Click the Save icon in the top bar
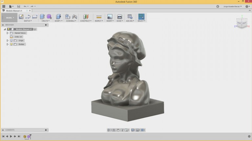Viewport: 252px width, 141px height. click(18, 6)
